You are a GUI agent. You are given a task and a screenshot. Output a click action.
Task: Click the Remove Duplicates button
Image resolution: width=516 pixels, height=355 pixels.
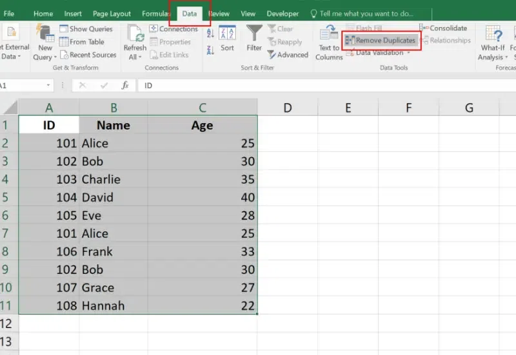[381, 41]
